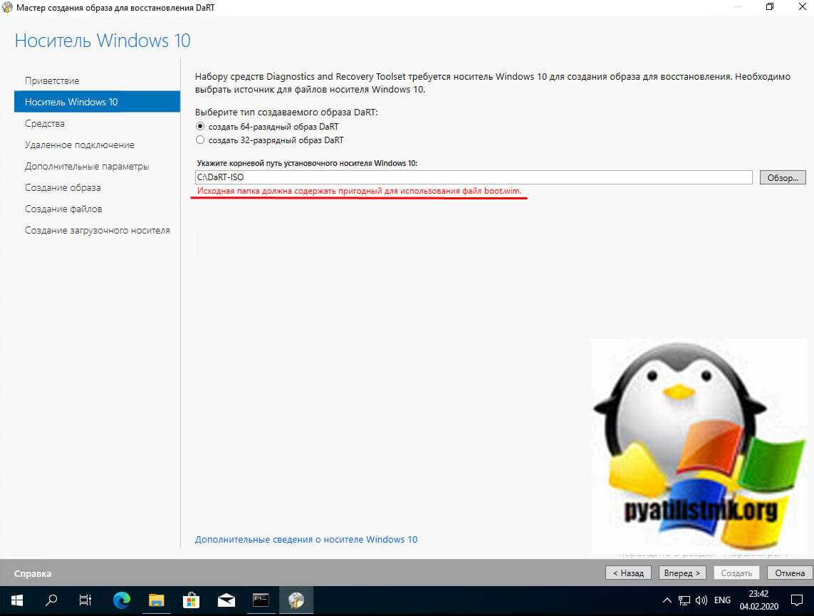The width and height of the screenshot is (814, 616).
Task: Open Создание загрузочного носителя step
Action: click(x=97, y=231)
